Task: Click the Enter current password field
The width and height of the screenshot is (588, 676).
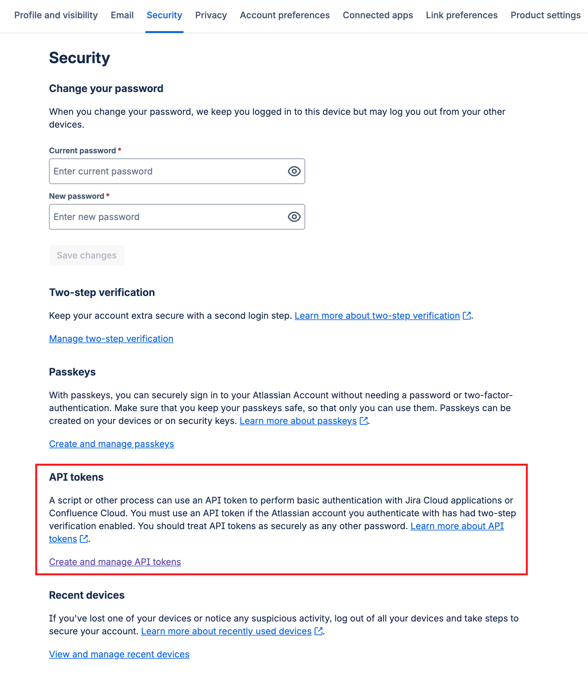Action: (164, 171)
